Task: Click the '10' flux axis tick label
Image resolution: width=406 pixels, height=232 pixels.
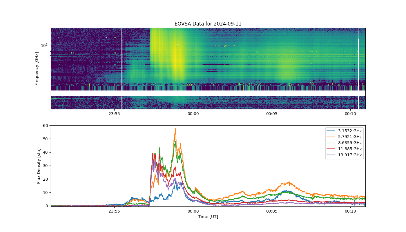Action: point(46,193)
